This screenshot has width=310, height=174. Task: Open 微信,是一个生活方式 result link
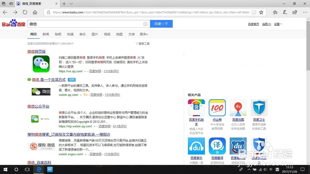click(49, 80)
